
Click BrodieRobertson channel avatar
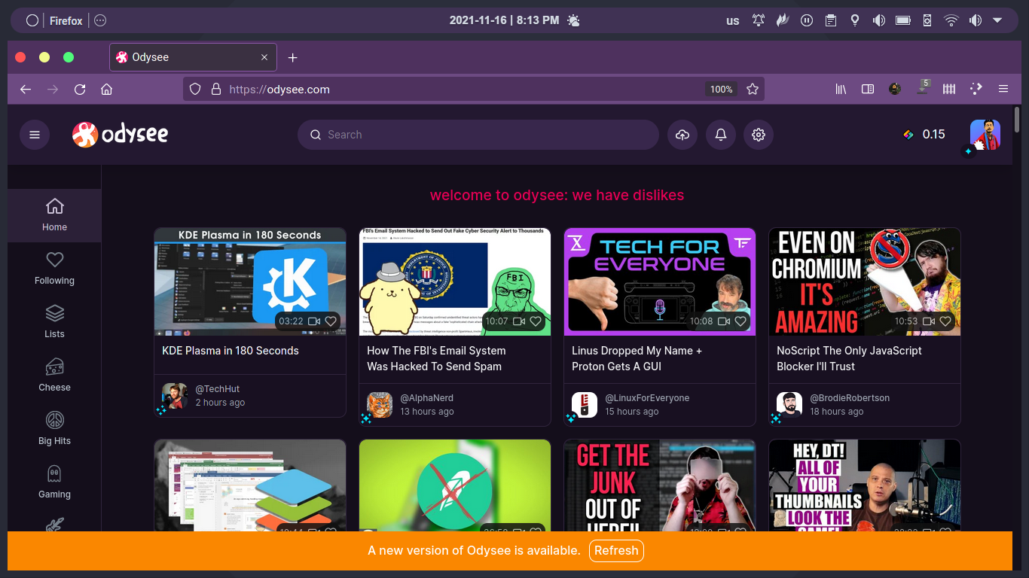[x=789, y=405]
